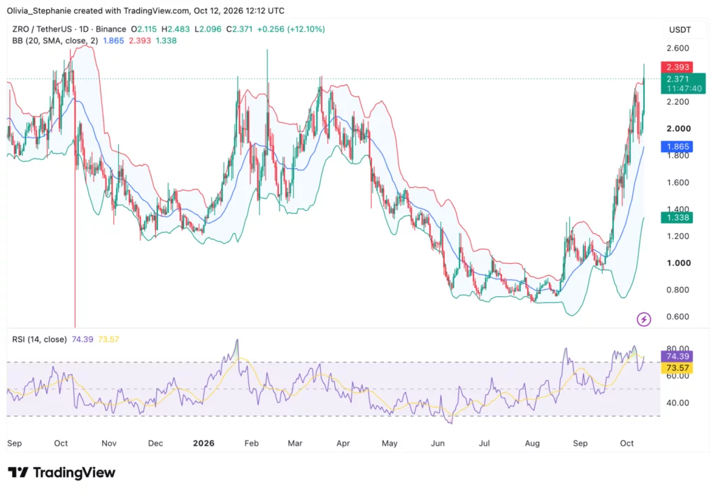
Task: Open the ZRO / TetherUS symbol title
Action: pyautogui.click(x=43, y=29)
